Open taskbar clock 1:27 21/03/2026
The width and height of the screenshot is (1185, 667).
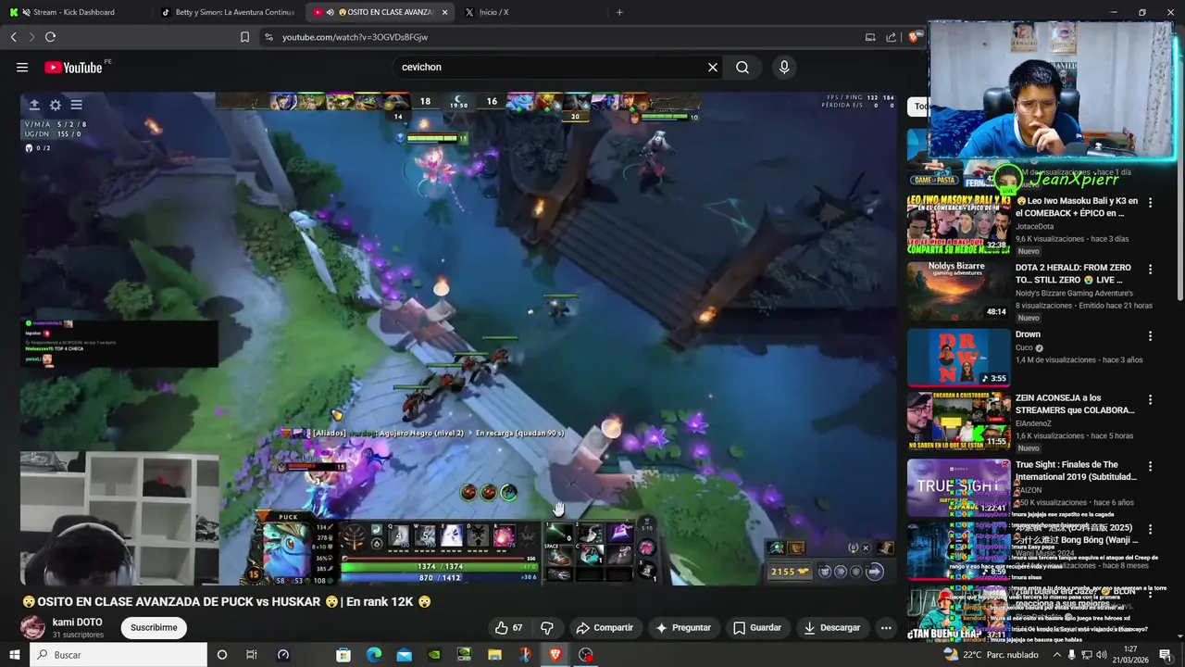click(x=1130, y=655)
